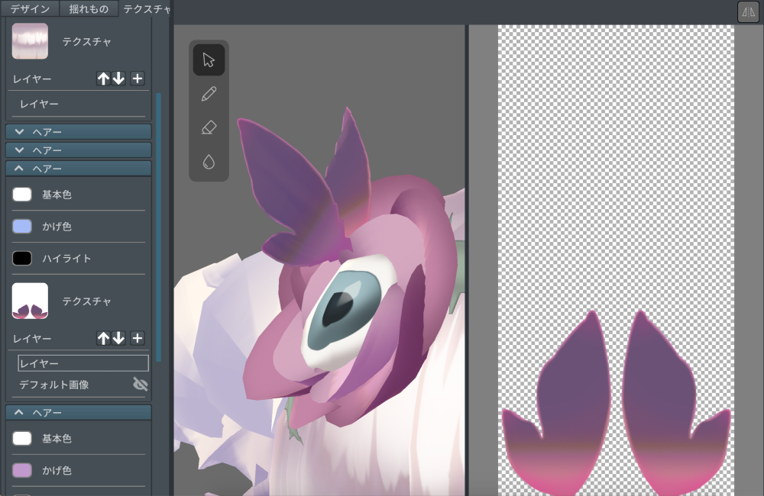The width and height of the screenshot is (764, 496).
Task: Click the ハイライト label text
Action: coord(66,259)
